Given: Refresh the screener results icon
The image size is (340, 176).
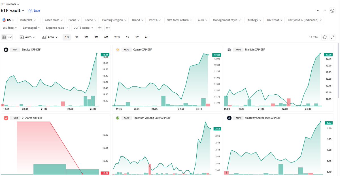Looking at the screenshot, I should click(325, 37).
